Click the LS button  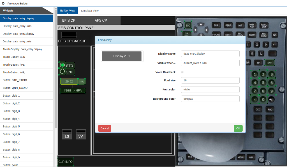pos(67,134)
